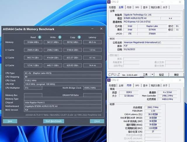Viewport: 187px width, 142px height.
Task: Click model B760M AORUS ELITE AX in CPU-Z
Action: pyautogui.click(x=141, y=18)
